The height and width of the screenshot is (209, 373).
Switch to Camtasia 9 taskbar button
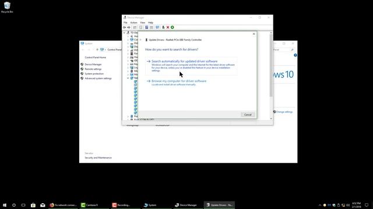(94, 205)
